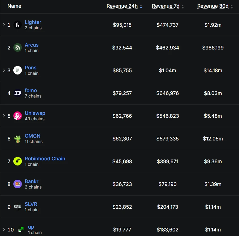Screen dimensions: 239x236
Task: Click the Arcus protocol logo
Action: pos(18,47)
